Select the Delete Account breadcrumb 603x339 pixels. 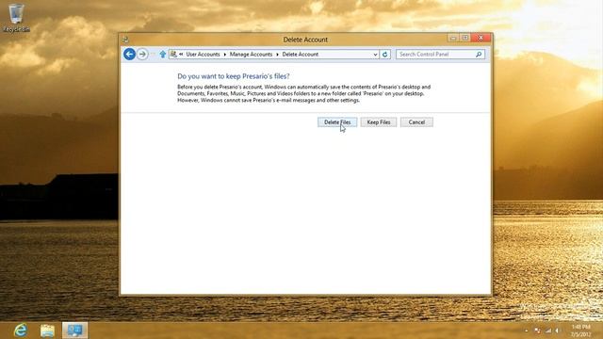pos(301,55)
